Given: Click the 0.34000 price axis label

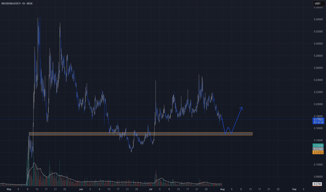Looking at the screenshot, I should click(x=318, y=20).
